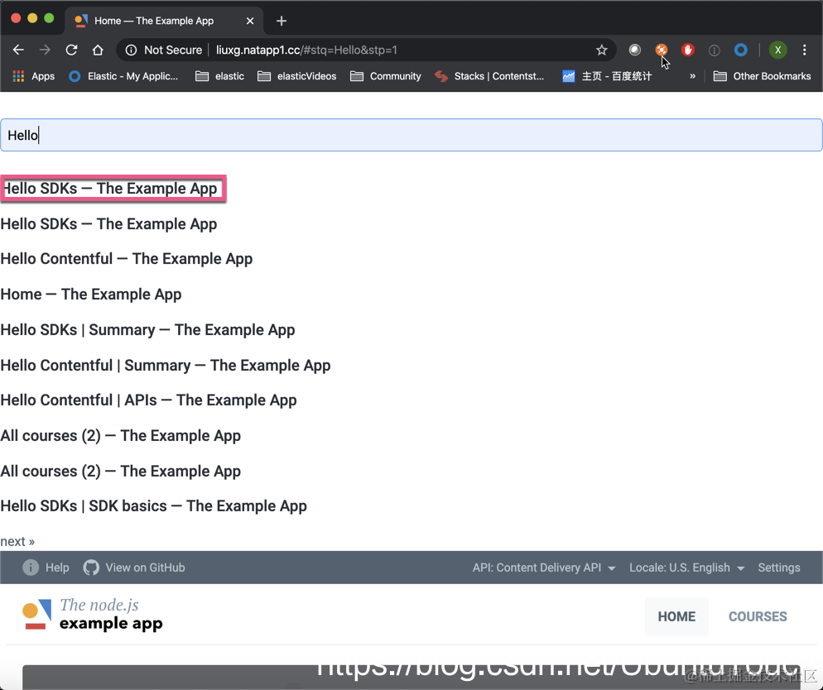Open the Apps grid shortcut

[x=34, y=76]
